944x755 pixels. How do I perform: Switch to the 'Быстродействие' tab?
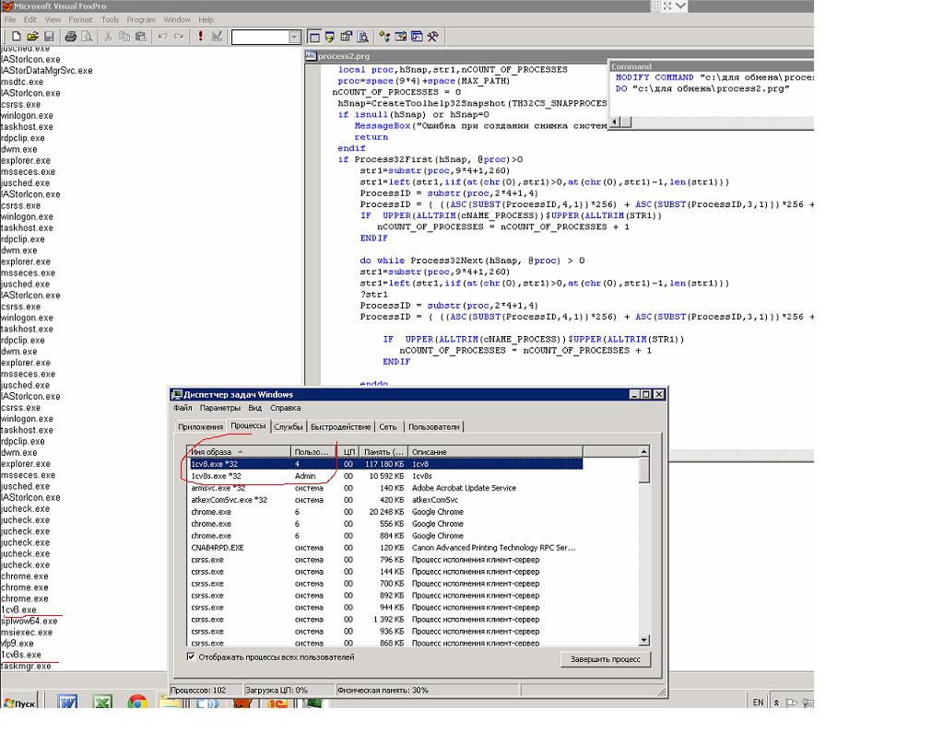coord(341,426)
